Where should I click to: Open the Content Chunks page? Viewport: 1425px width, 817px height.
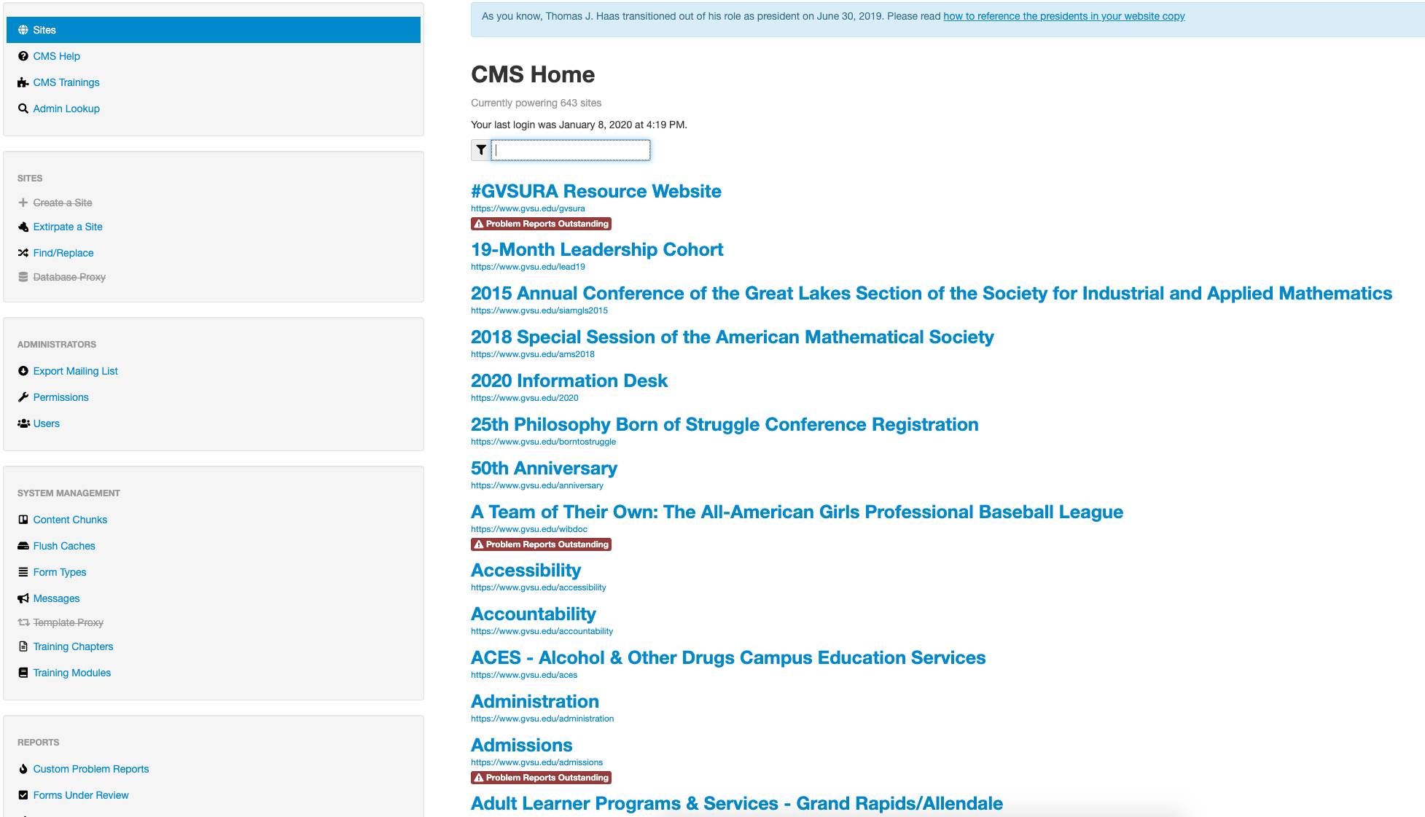coord(70,520)
